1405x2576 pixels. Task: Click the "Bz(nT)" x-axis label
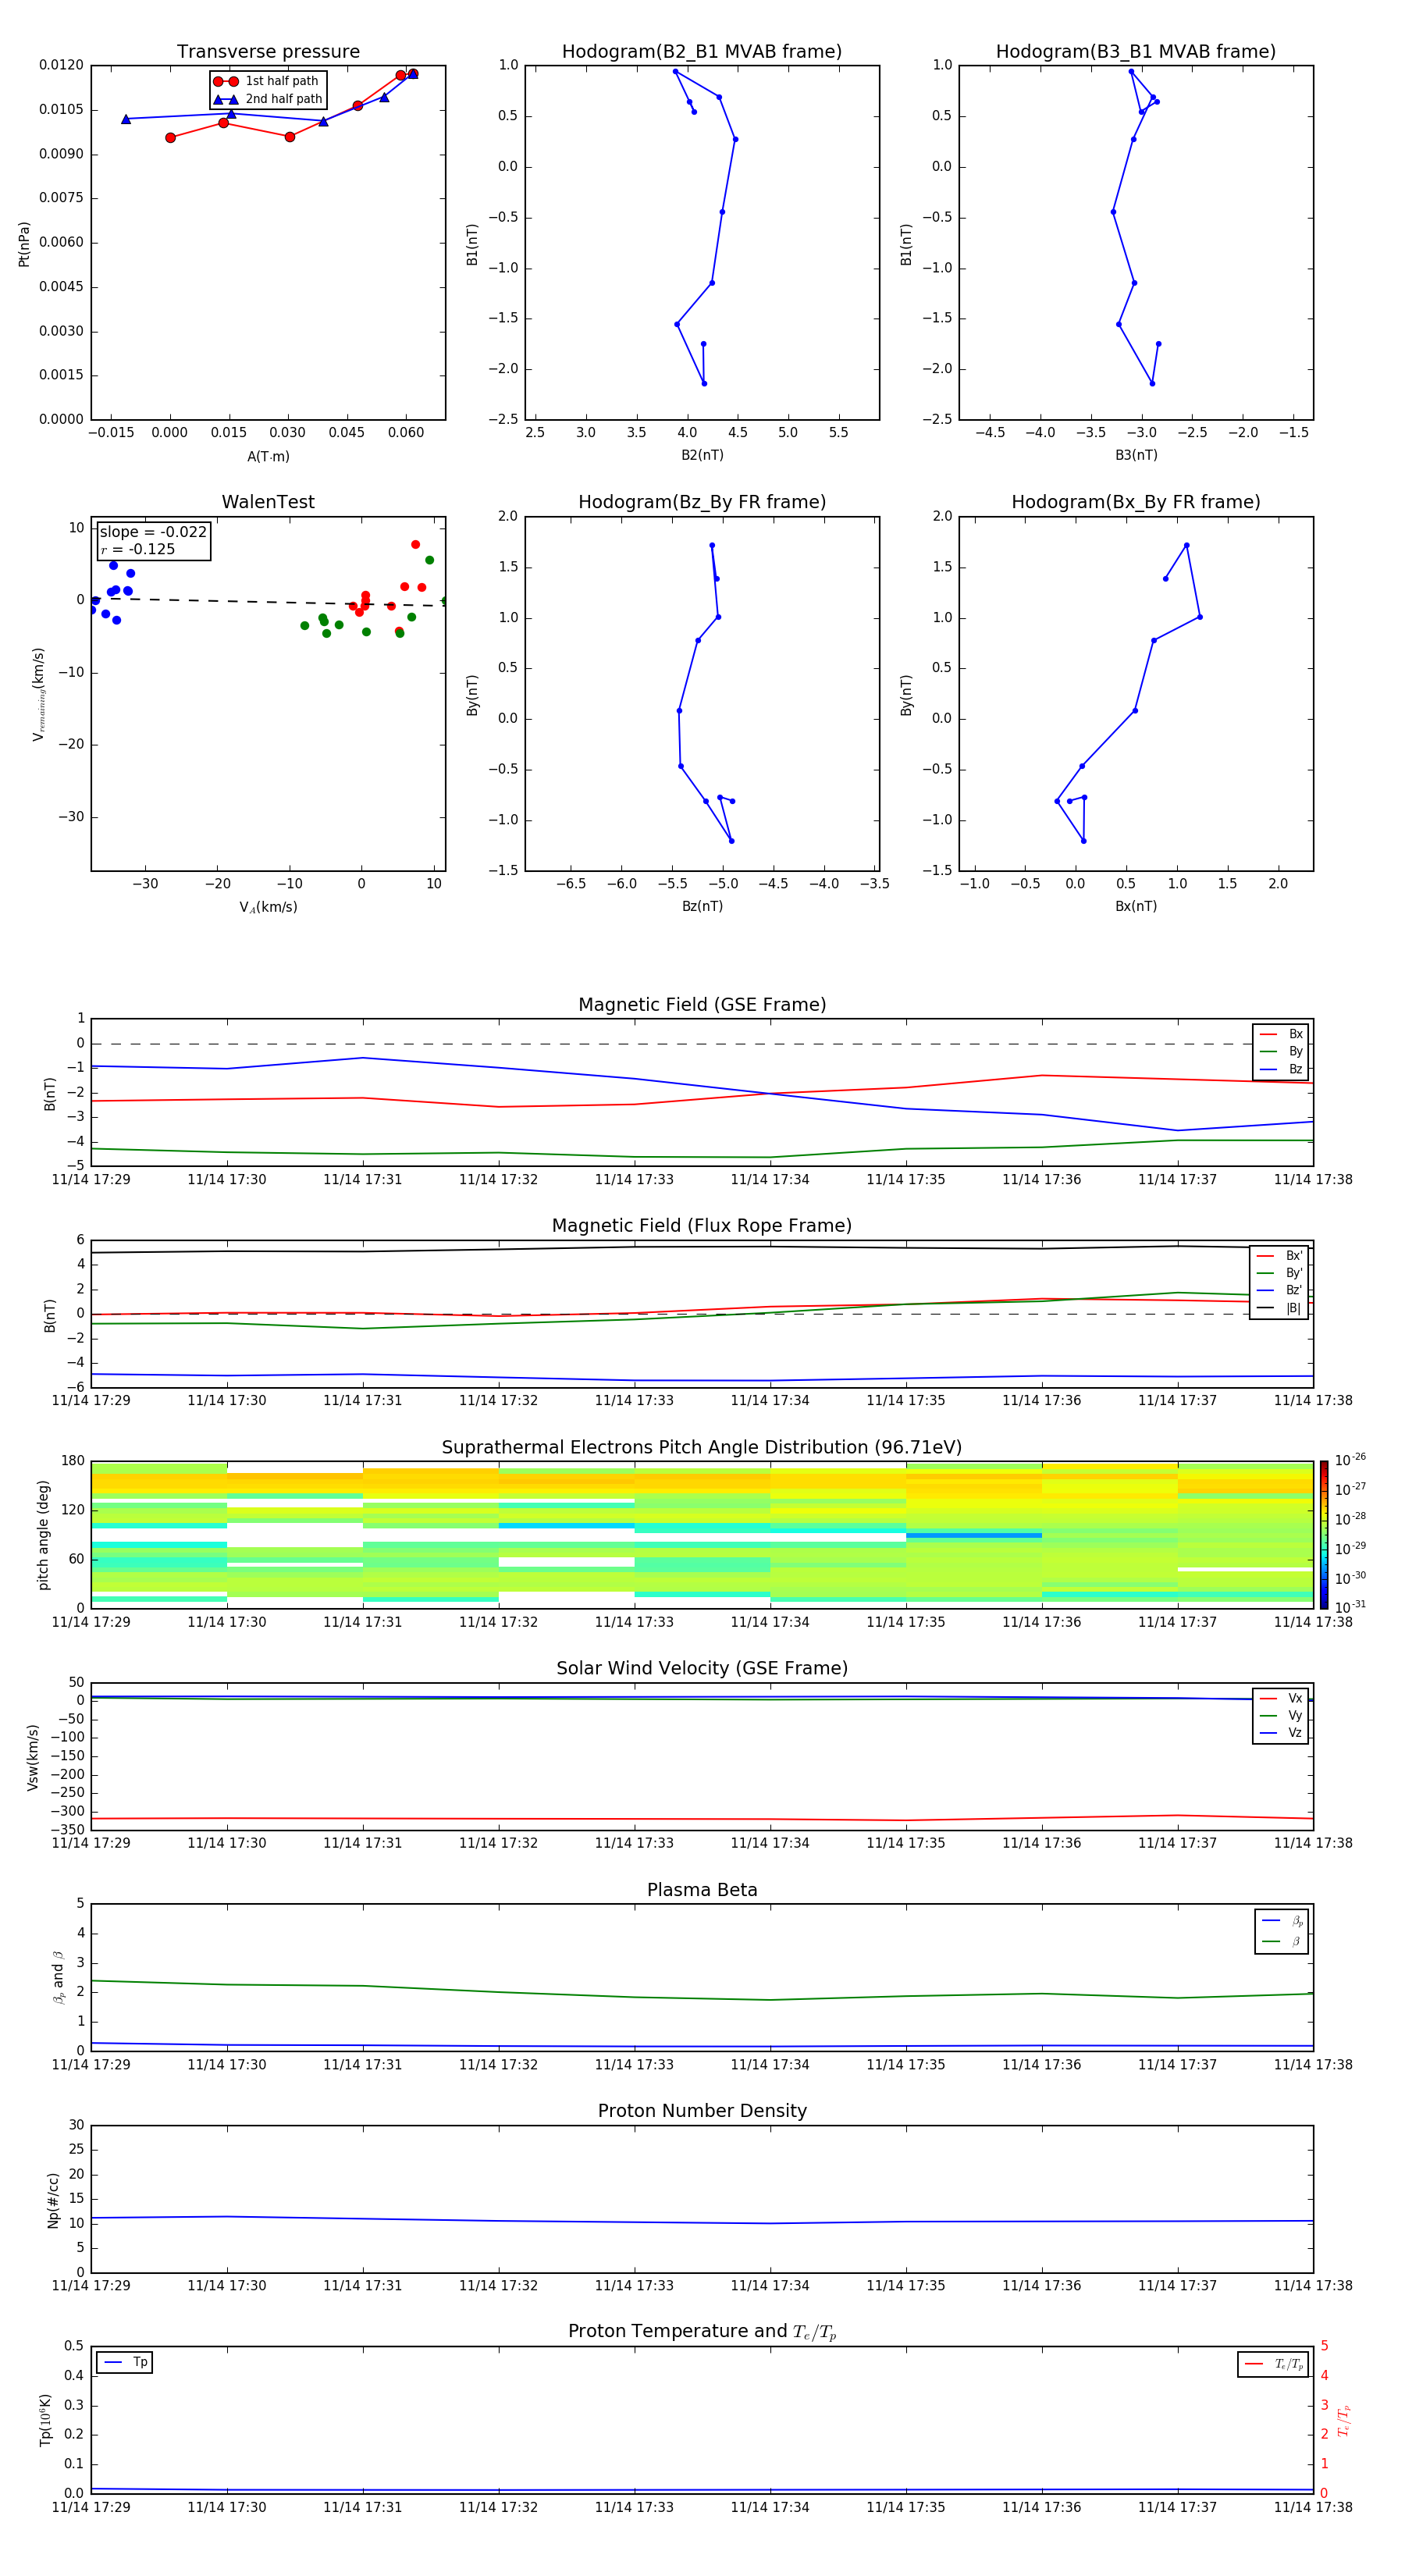coord(702,906)
